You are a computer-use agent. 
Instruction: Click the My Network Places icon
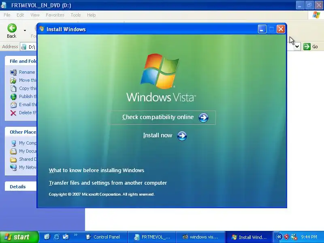(x=13, y=167)
